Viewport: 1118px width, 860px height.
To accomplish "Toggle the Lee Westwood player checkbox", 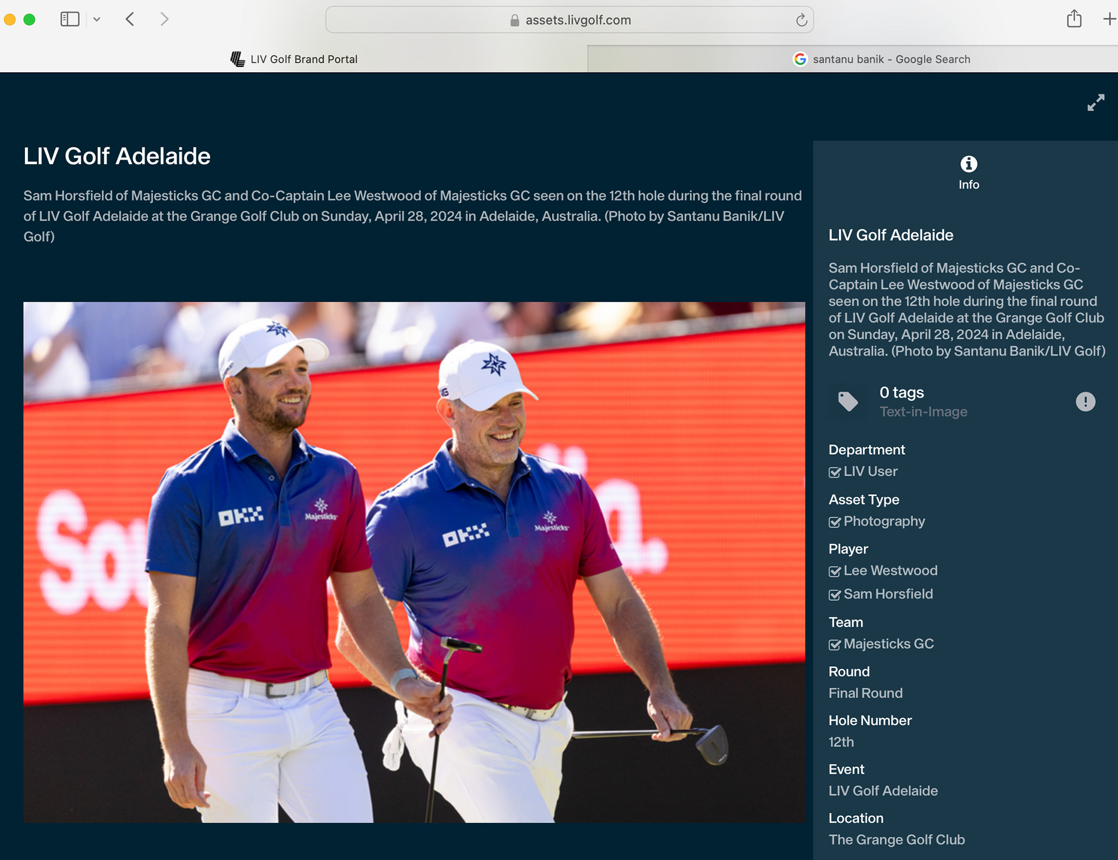I will (834, 572).
